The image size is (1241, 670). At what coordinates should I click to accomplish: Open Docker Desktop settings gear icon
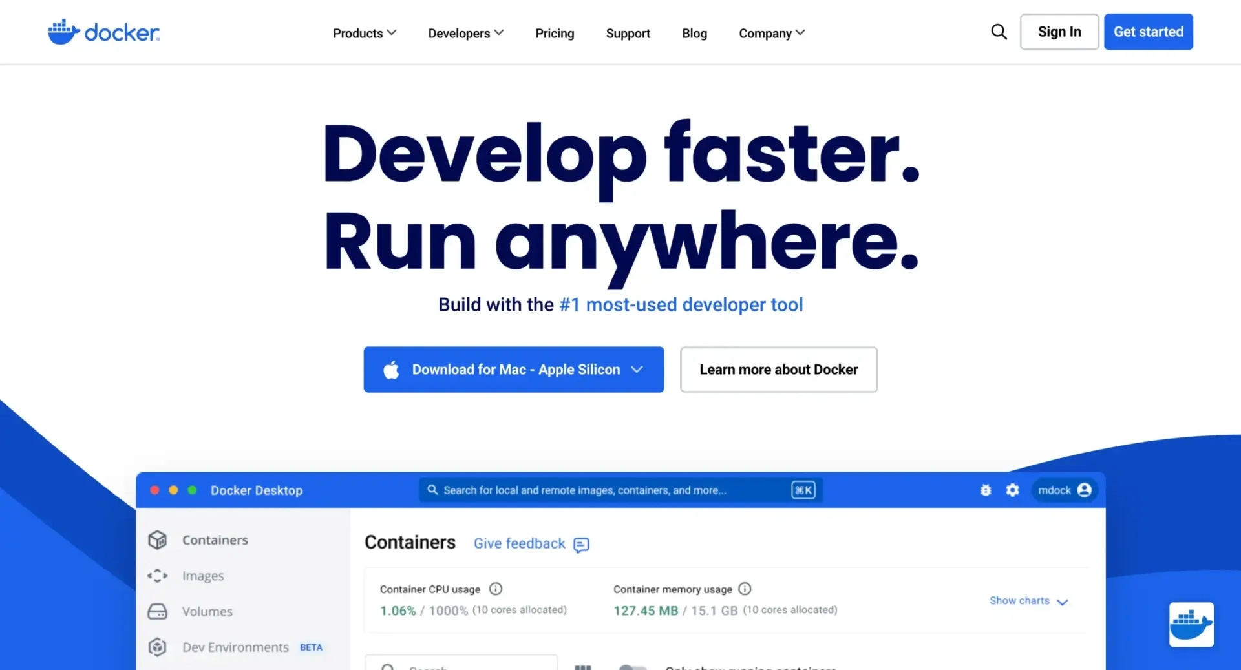(1012, 490)
